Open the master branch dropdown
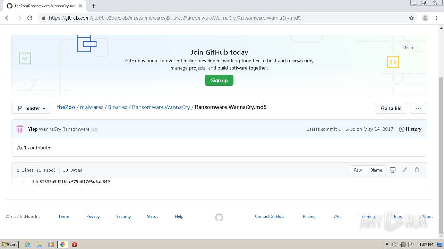 point(31,108)
